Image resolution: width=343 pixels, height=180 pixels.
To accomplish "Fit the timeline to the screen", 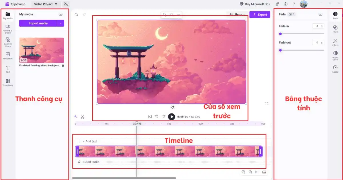I will (x=257, y=172).
